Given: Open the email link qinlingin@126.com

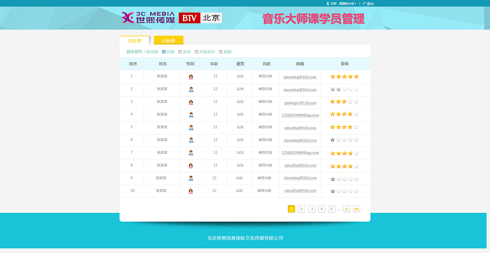Looking at the screenshot, I should [x=301, y=103].
